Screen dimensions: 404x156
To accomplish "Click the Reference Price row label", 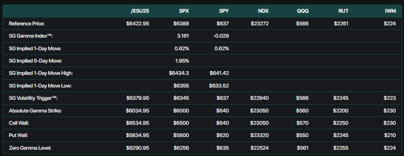I will point(27,24).
